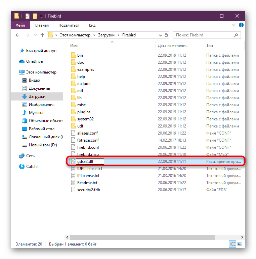Click Загрузки in the address bar path

point(106,35)
